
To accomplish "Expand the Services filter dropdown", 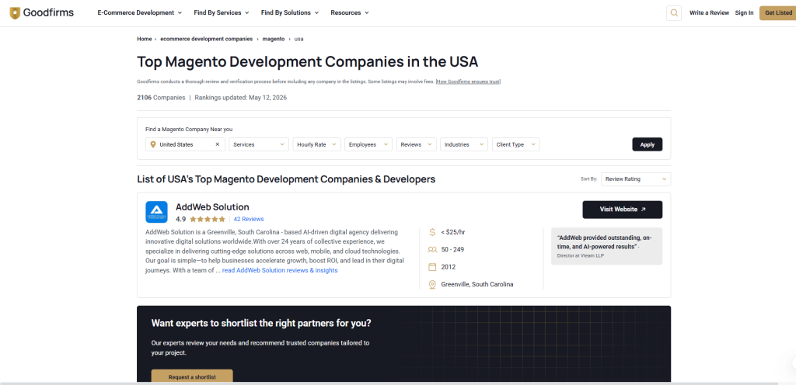I will pos(259,144).
